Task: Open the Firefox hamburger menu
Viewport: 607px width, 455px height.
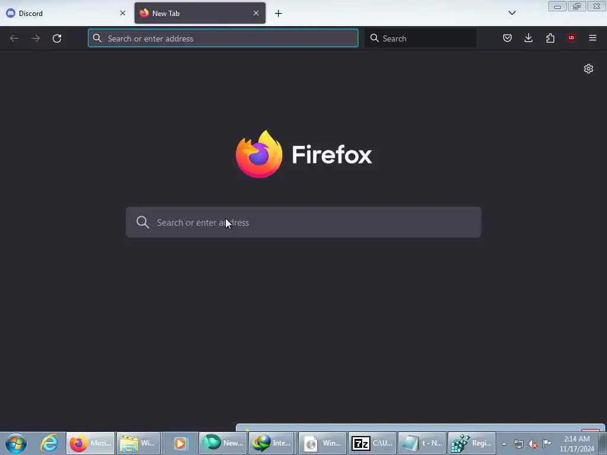Action: pyautogui.click(x=593, y=38)
